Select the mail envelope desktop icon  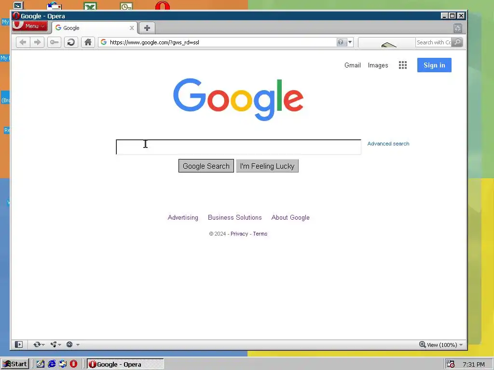54,6
